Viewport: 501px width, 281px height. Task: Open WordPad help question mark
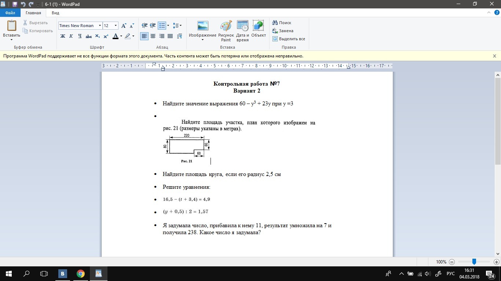click(497, 13)
